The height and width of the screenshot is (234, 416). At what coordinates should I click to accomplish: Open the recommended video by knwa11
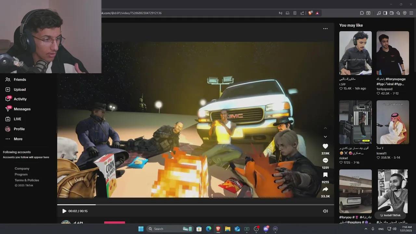[x=393, y=122]
